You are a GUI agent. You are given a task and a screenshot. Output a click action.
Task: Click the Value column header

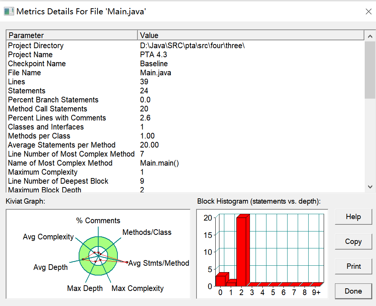(x=251, y=35)
